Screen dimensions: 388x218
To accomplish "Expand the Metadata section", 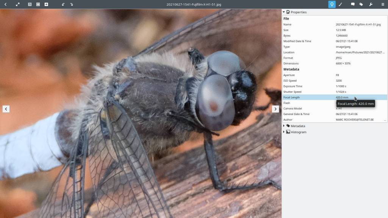I will point(284,126).
